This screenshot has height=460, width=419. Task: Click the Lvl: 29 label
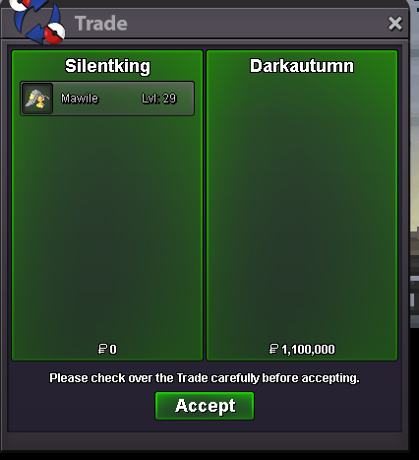tap(159, 99)
